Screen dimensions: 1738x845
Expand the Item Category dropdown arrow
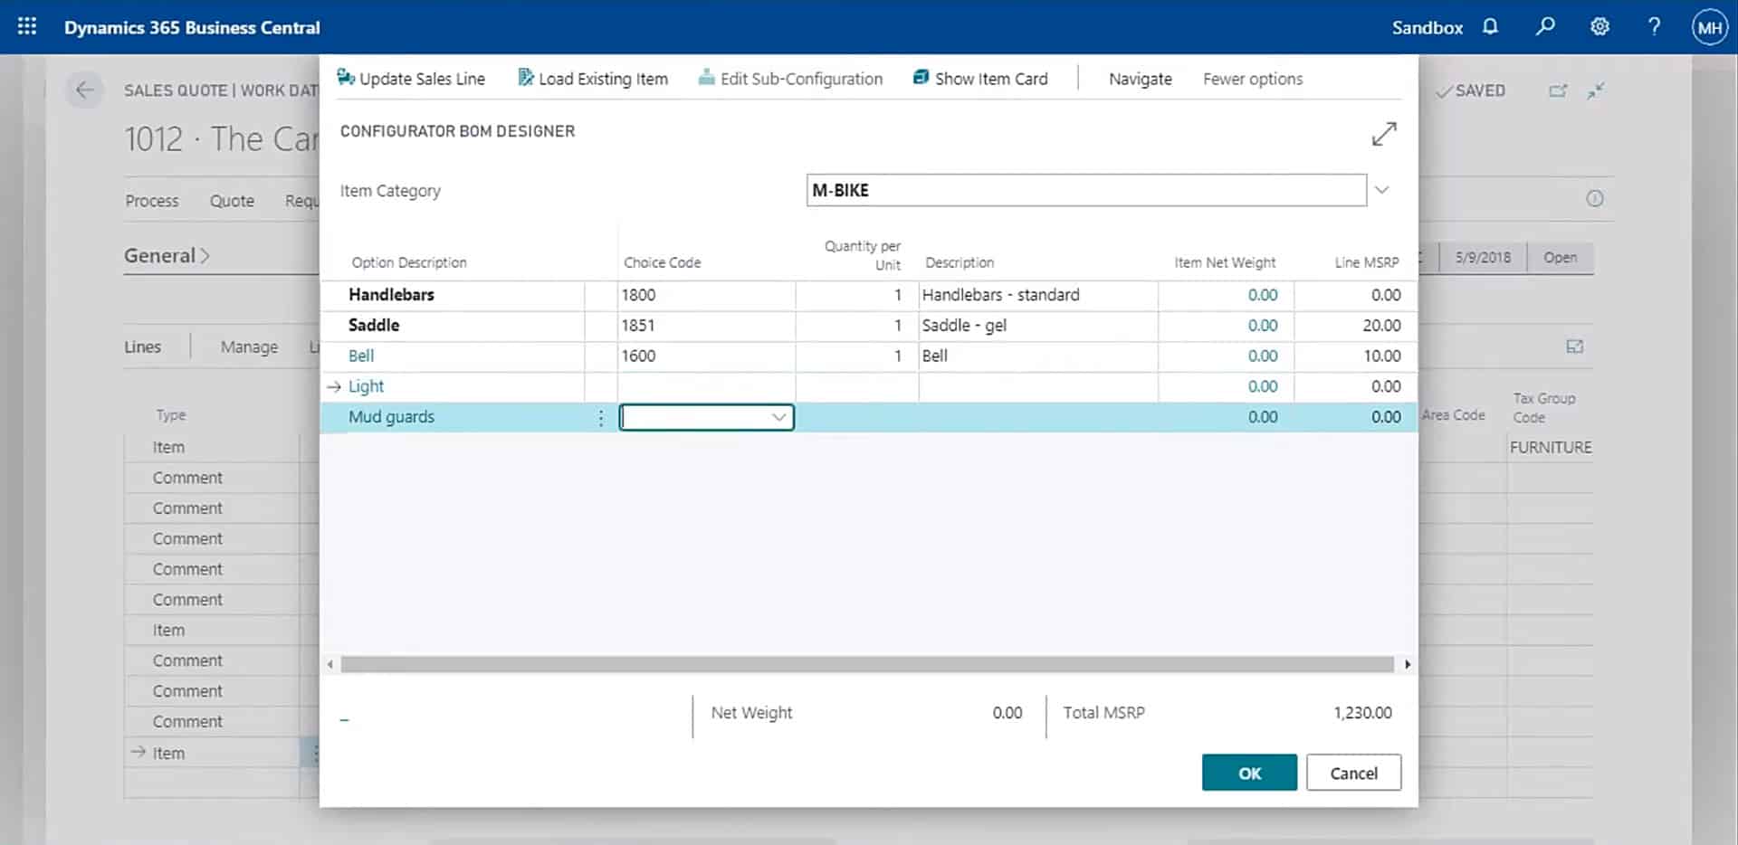pyautogui.click(x=1381, y=190)
